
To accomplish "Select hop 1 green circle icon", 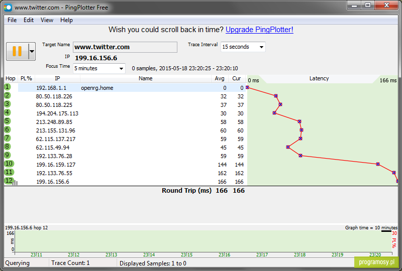I will [8, 87].
